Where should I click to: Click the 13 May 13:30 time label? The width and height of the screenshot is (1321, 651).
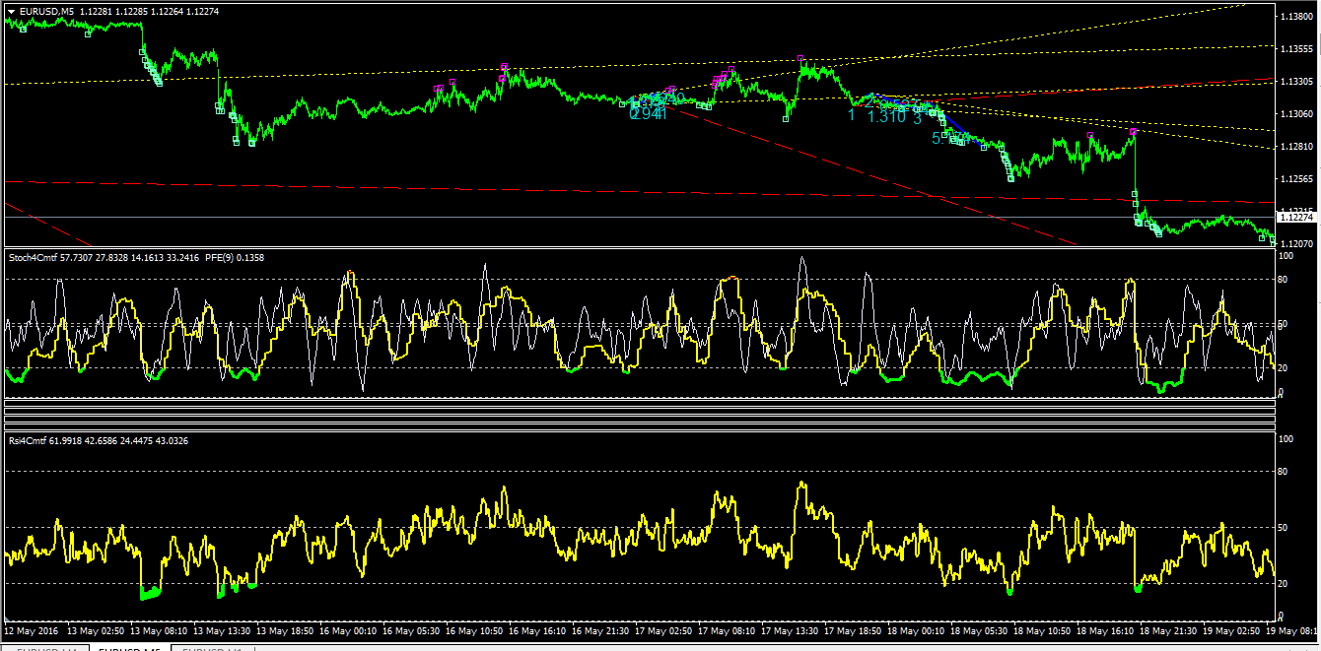coord(221,629)
